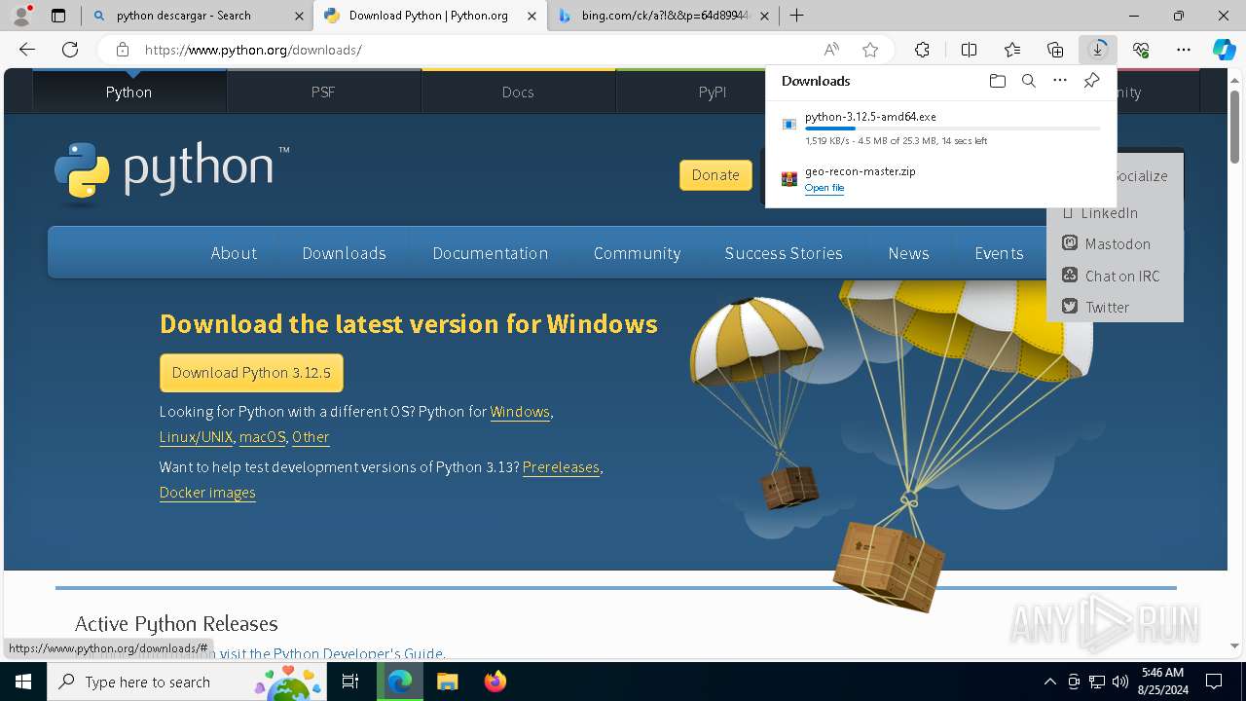Open the tab actions menu icon
Image resolution: width=1246 pixels, height=701 pixels.
[58, 16]
